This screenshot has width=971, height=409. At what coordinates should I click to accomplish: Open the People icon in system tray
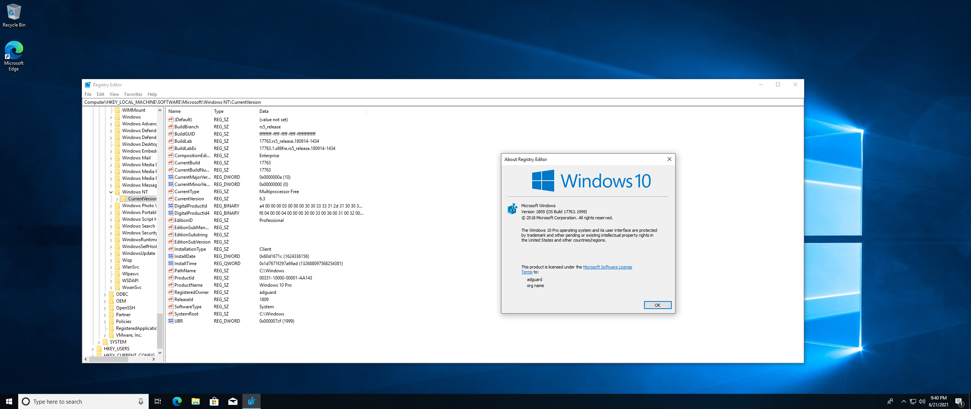coord(890,401)
